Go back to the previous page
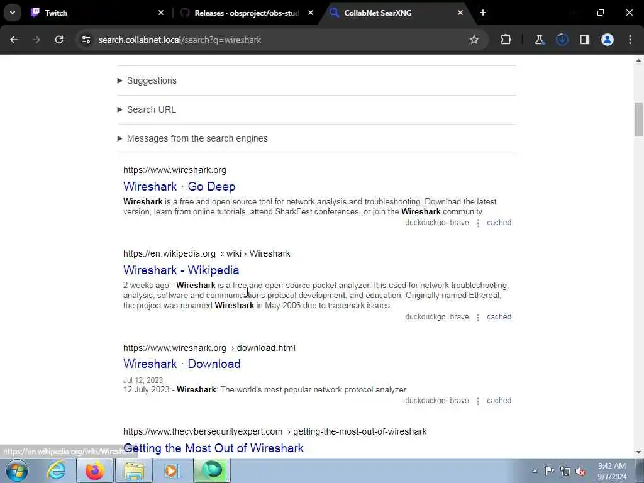This screenshot has height=483, width=644. [14, 40]
